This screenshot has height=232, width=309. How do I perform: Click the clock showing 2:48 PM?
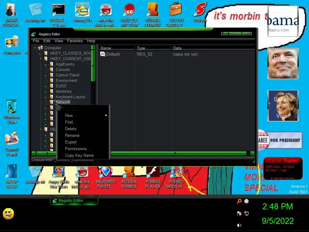click(x=278, y=207)
